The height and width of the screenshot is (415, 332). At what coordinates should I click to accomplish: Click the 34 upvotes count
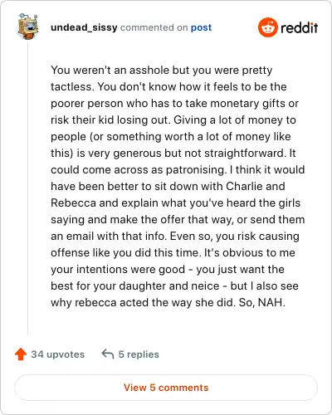pos(57,354)
